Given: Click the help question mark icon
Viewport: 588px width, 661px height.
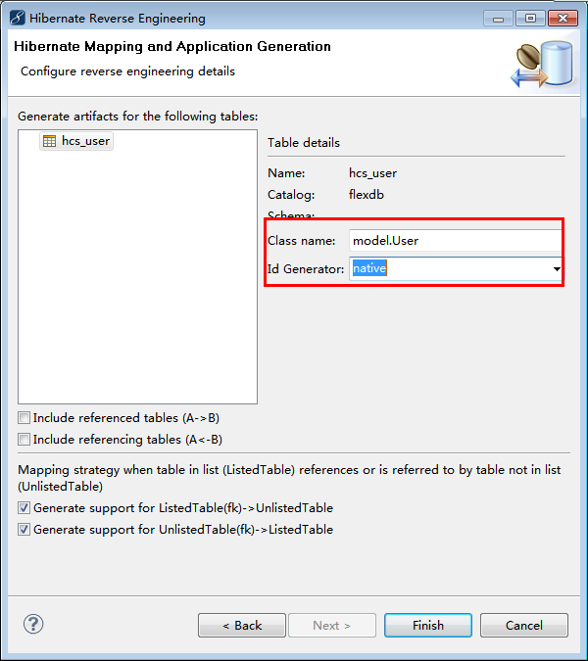Looking at the screenshot, I should tap(33, 625).
